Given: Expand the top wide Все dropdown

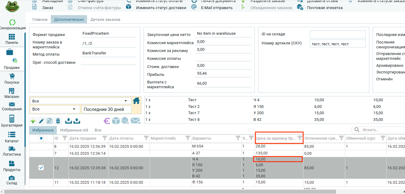Looking at the screenshot, I should 80,101.
